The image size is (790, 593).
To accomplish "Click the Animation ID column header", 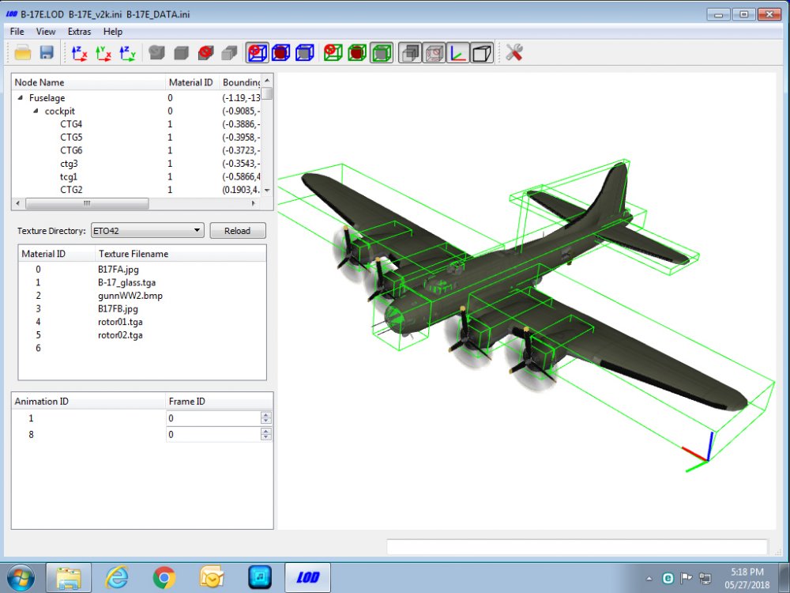I will click(88, 402).
